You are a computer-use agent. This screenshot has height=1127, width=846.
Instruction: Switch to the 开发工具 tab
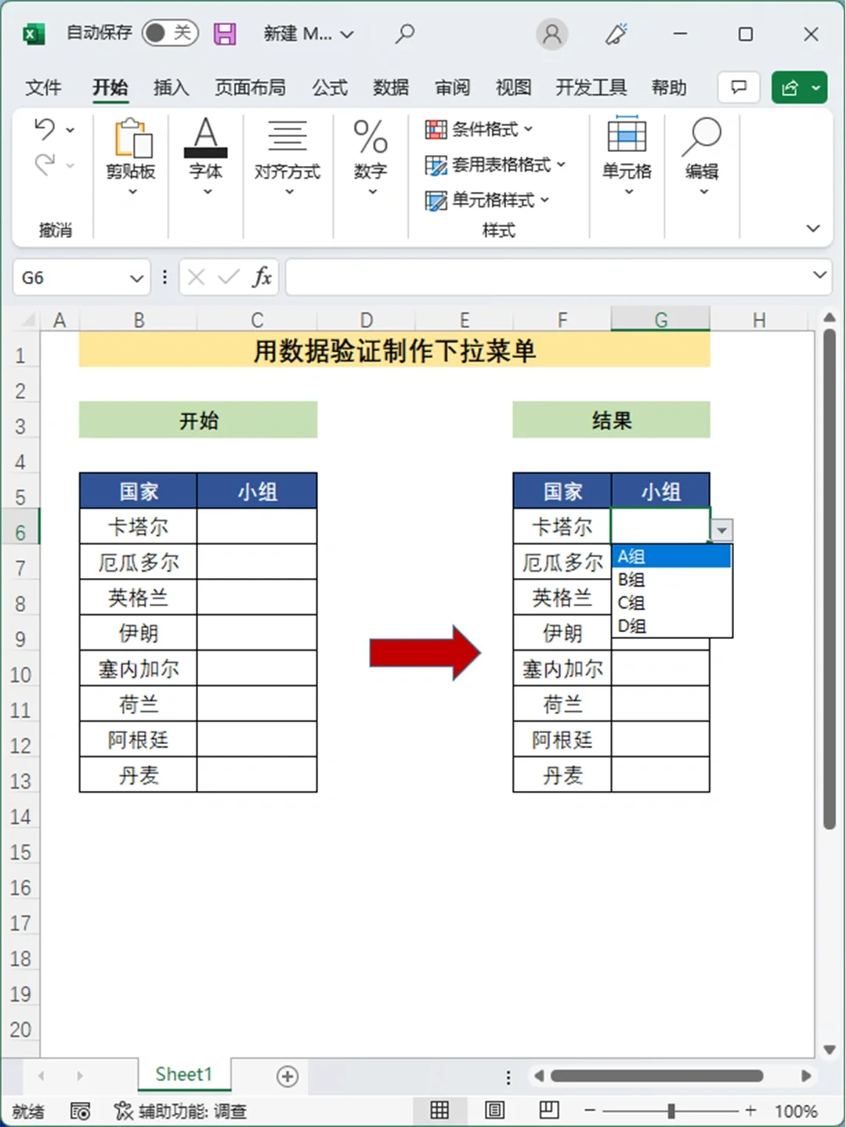(x=591, y=88)
